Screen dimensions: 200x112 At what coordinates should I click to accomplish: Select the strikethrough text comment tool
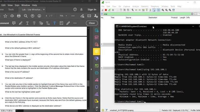tap(34, 23)
